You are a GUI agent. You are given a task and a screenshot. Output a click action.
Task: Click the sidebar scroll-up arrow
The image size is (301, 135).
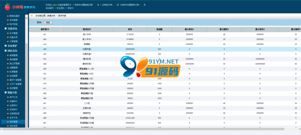coord(26,18)
